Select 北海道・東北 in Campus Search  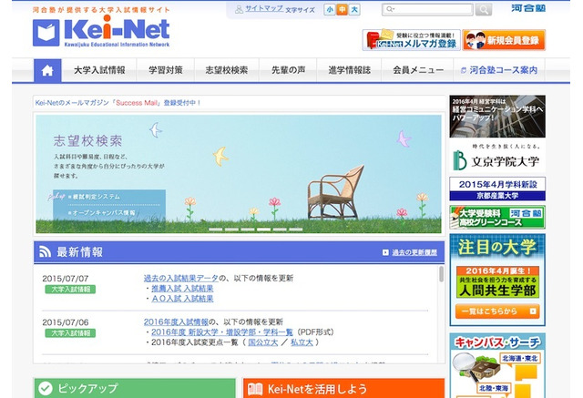(519, 359)
